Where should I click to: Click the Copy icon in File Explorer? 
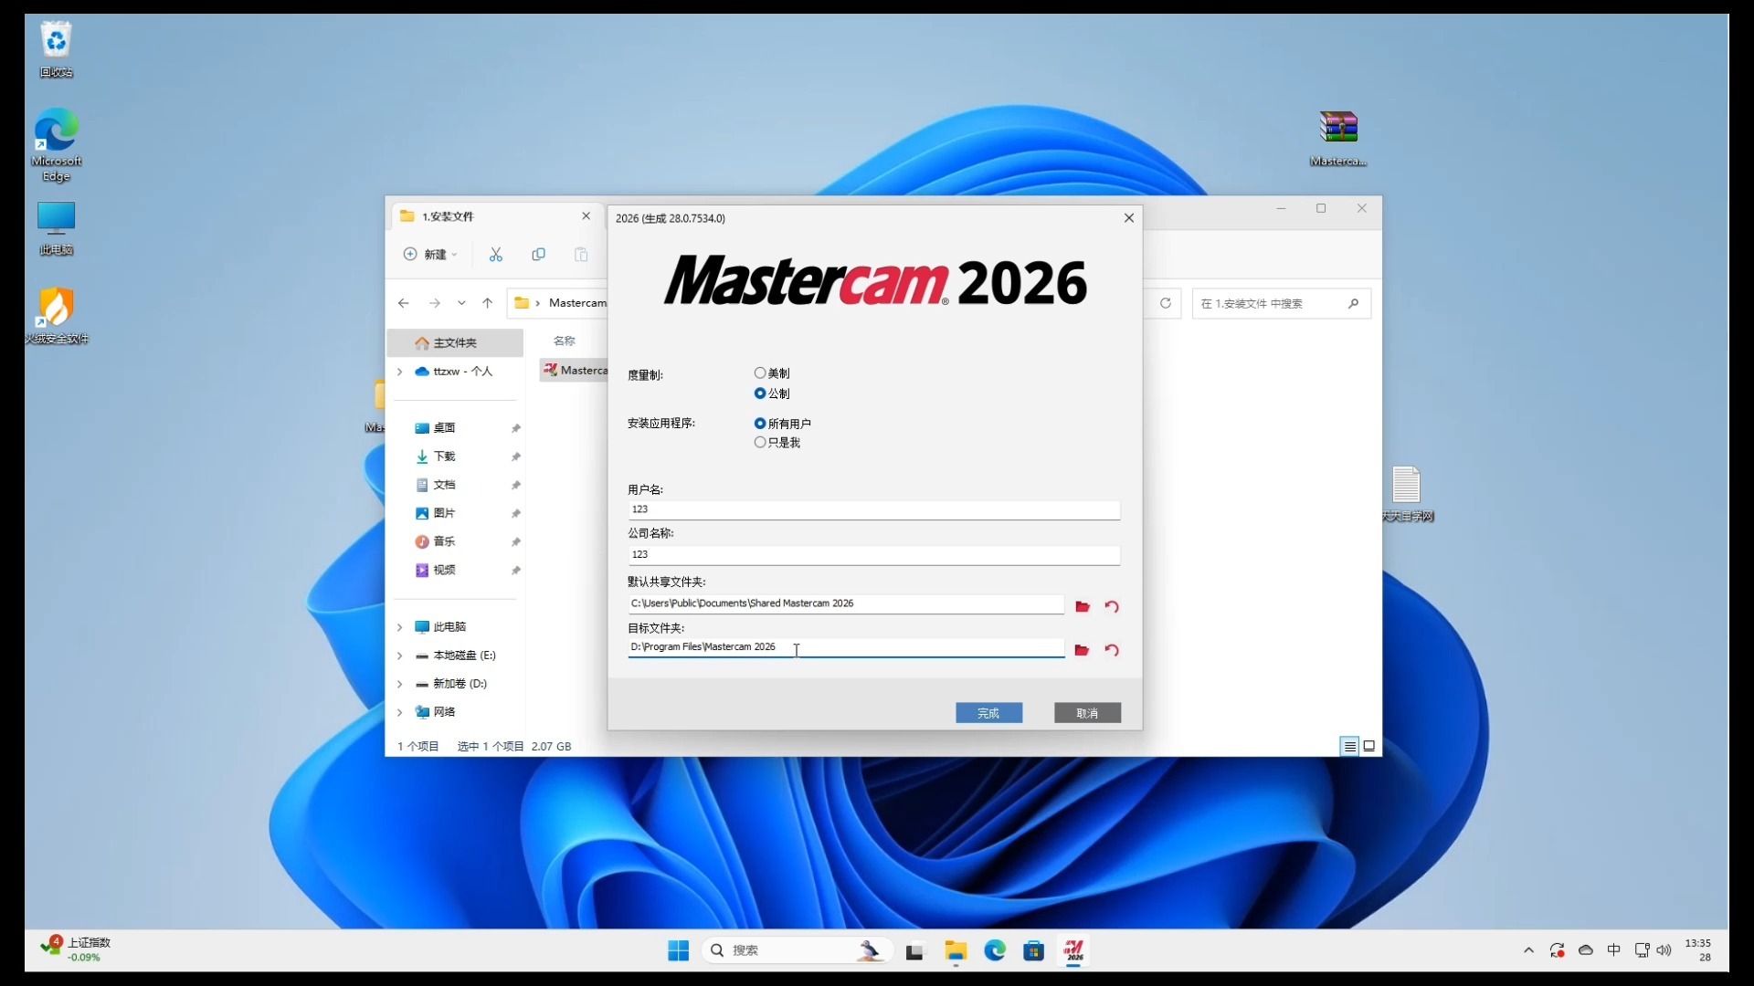point(539,255)
